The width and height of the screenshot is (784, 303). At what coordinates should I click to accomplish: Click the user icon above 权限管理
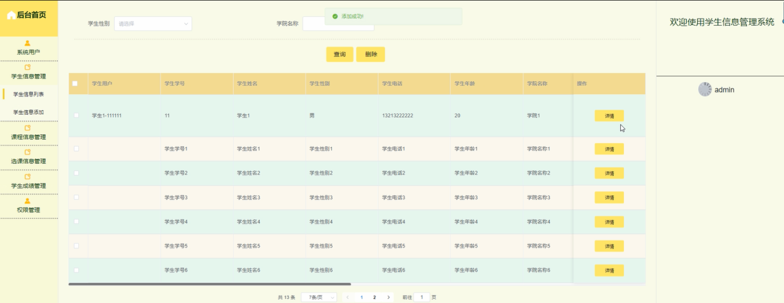tap(28, 201)
